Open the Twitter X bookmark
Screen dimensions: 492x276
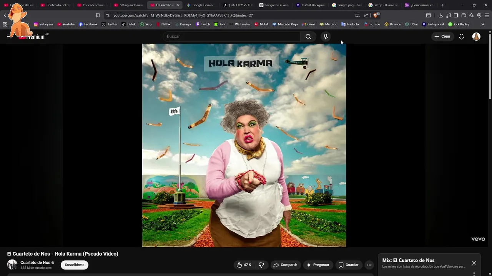point(109,24)
